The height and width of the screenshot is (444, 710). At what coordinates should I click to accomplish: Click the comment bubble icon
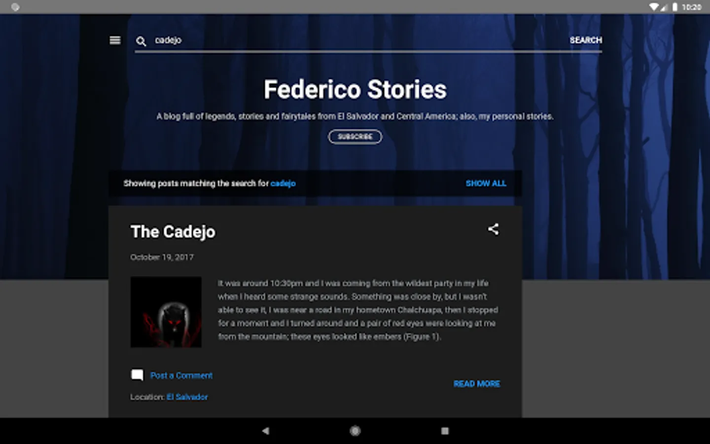pyautogui.click(x=137, y=375)
